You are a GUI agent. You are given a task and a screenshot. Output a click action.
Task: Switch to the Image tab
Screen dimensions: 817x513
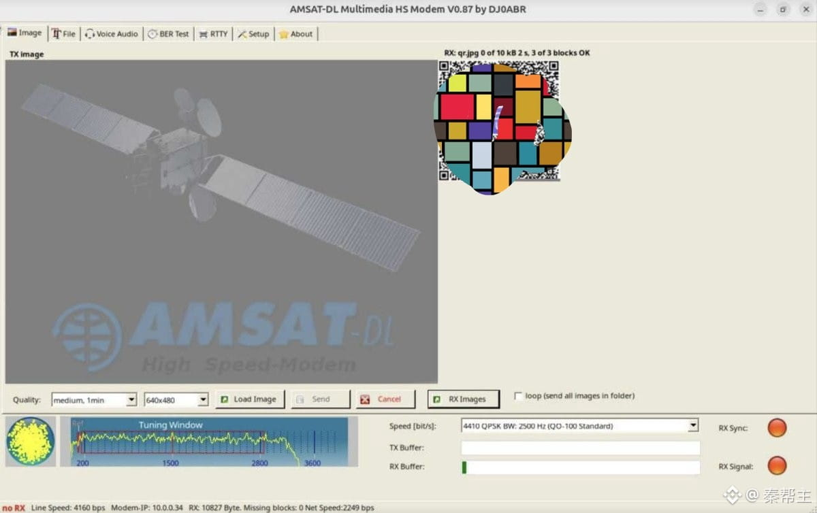(25, 33)
